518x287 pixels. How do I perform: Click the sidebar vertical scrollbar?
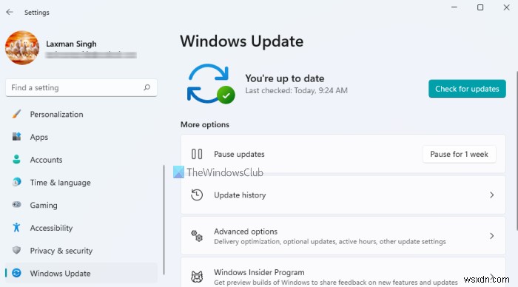coord(164,220)
